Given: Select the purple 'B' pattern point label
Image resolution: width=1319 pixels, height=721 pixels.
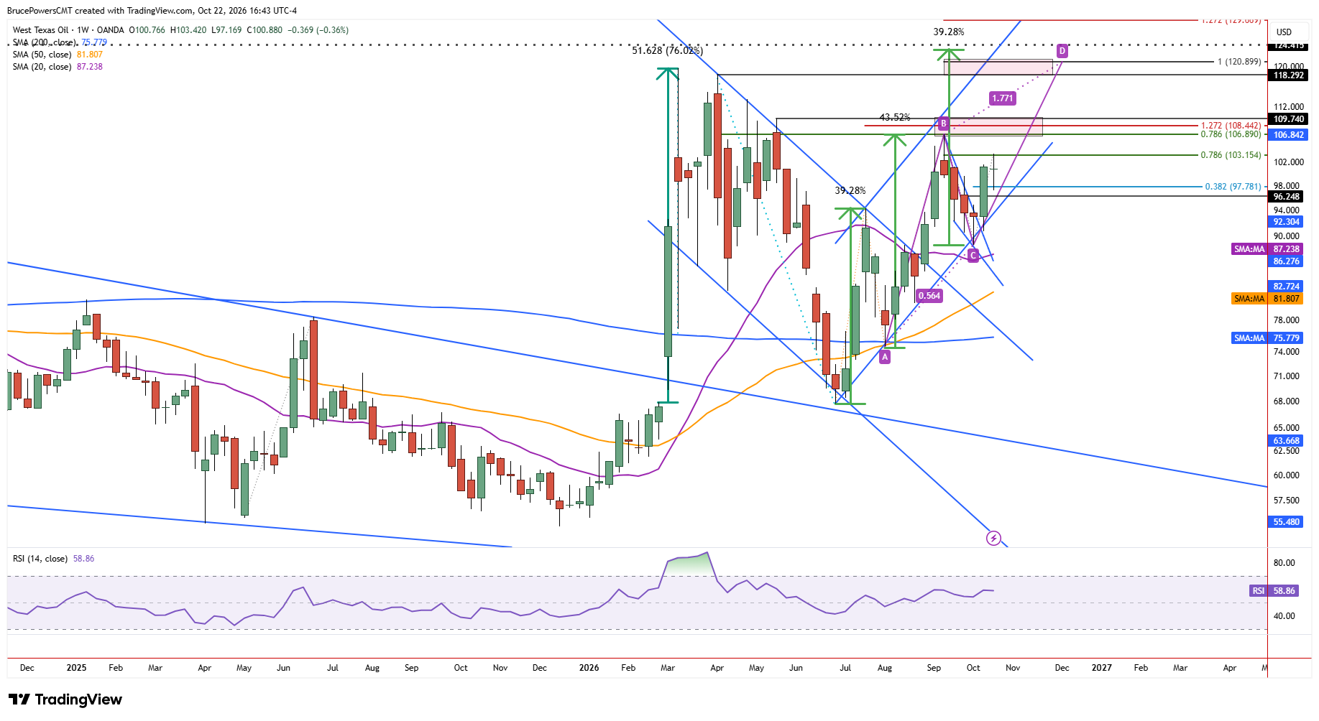Looking at the screenshot, I should click(x=944, y=124).
